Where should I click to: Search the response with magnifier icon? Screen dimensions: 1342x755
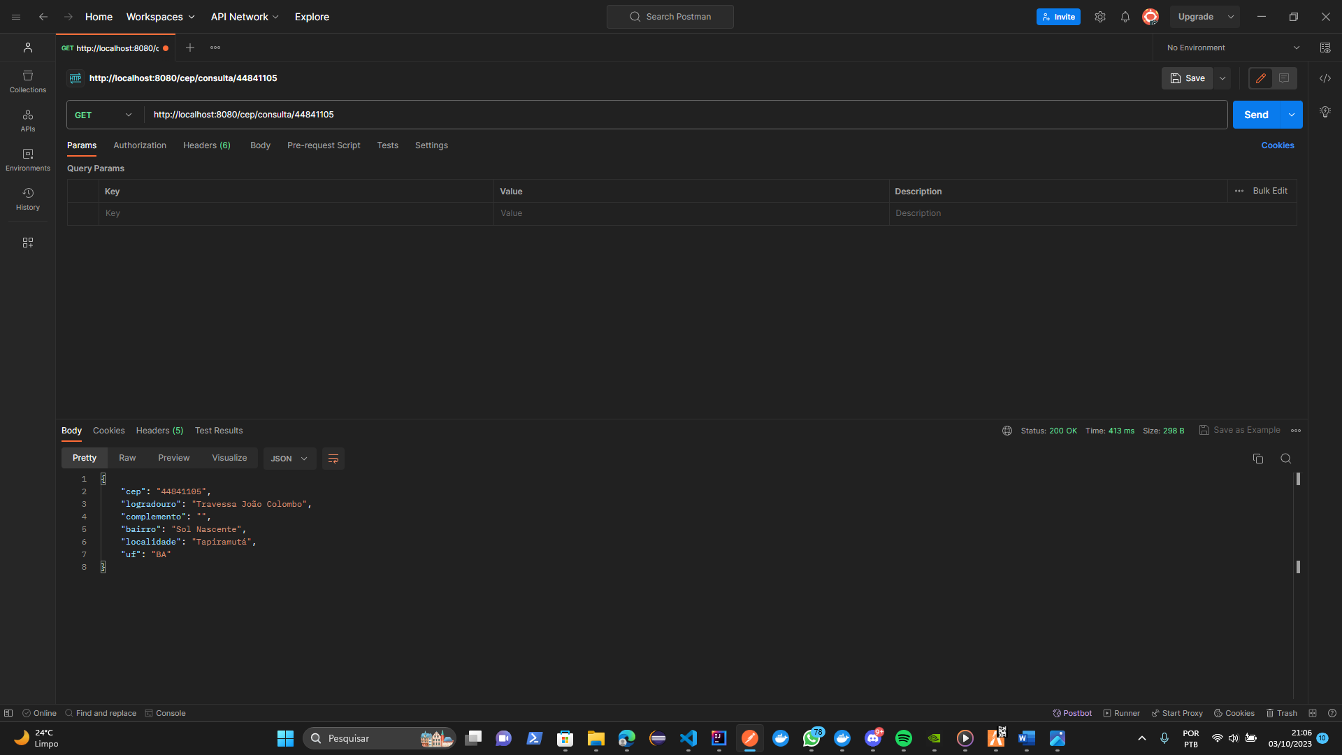(1285, 459)
